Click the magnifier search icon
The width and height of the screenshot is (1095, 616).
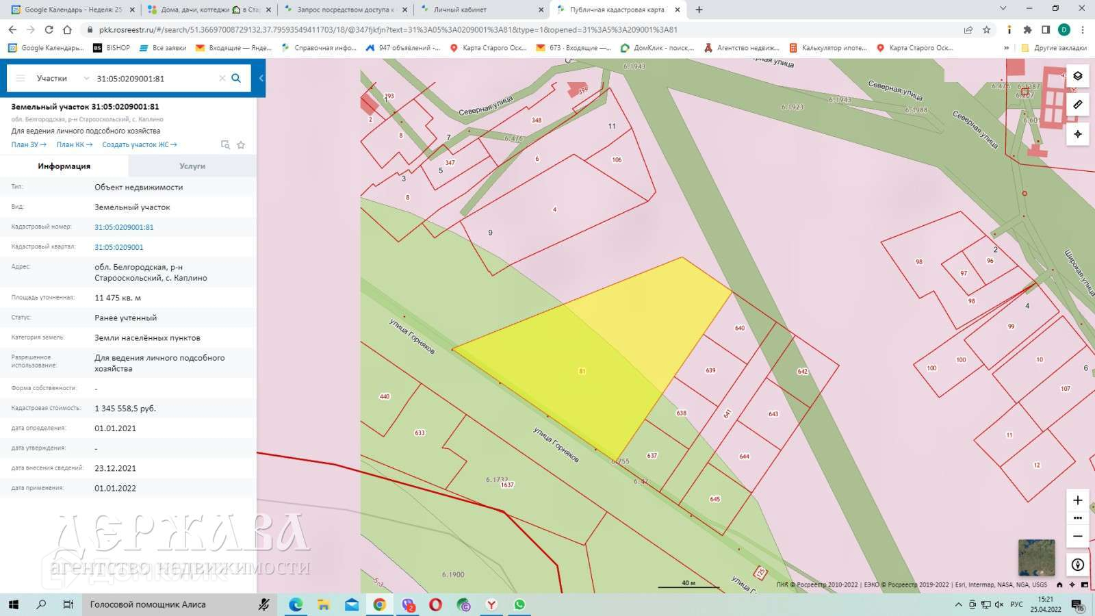click(x=236, y=78)
